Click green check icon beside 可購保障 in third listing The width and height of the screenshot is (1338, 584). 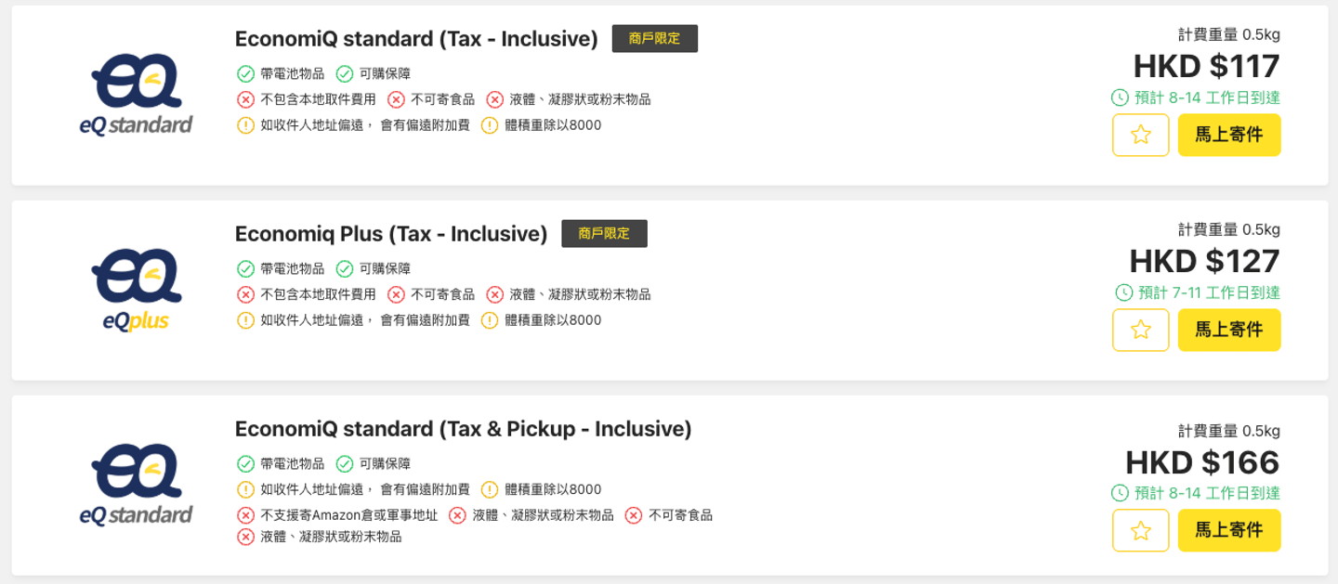point(345,463)
